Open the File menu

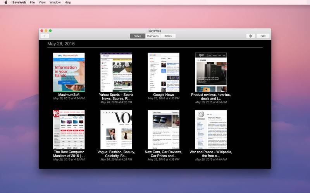point(32,2)
